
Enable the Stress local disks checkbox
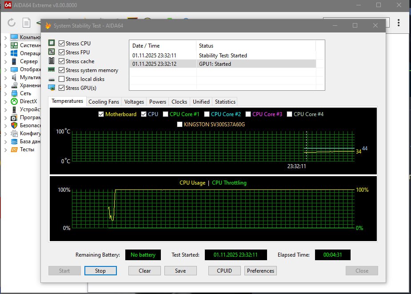(x=61, y=79)
